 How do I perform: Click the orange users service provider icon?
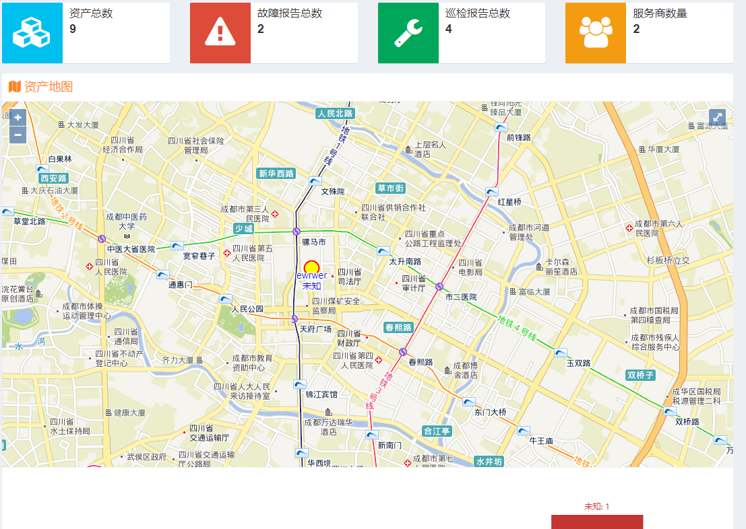(x=596, y=33)
